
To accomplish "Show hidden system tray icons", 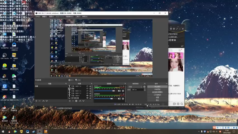I will click(199, 132).
